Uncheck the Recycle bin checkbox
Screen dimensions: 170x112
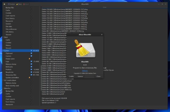point(31,72)
